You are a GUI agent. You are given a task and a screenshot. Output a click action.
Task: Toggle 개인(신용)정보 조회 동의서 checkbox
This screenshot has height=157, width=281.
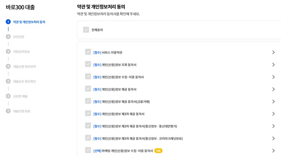pyautogui.click(x=88, y=64)
